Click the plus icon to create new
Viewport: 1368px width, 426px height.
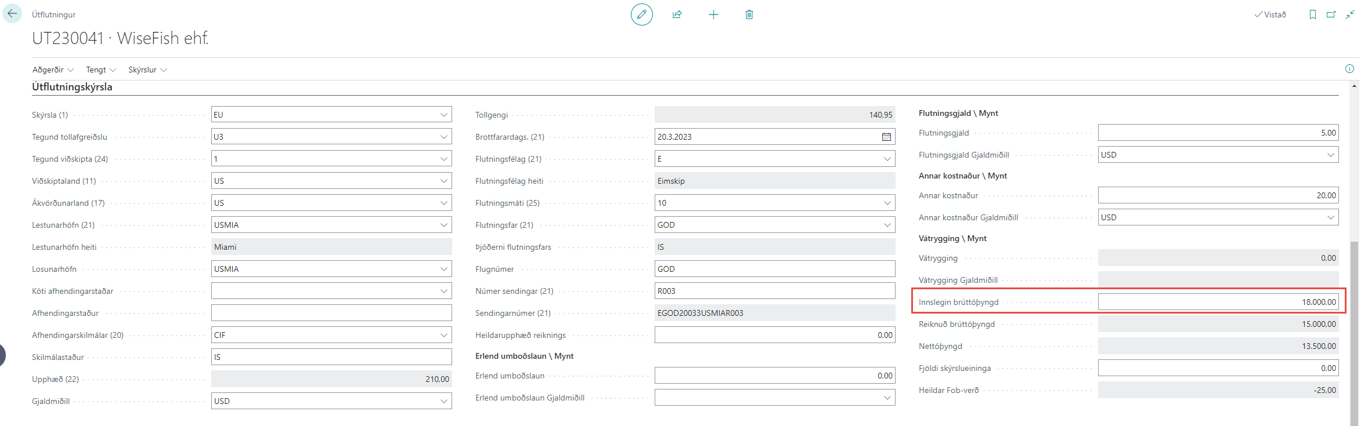713,14
